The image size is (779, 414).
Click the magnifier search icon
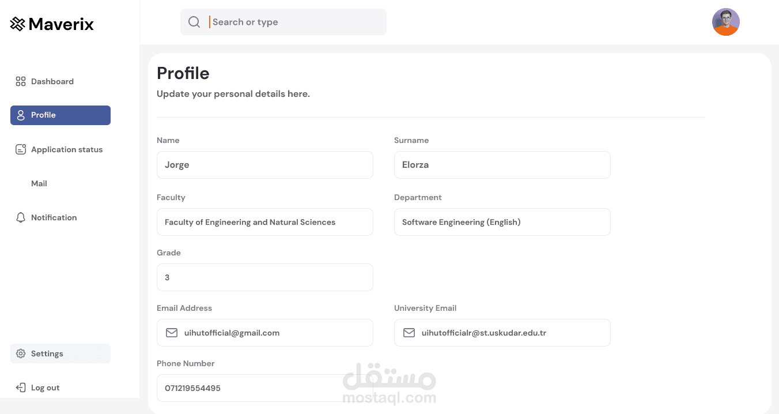pos(194,22)
